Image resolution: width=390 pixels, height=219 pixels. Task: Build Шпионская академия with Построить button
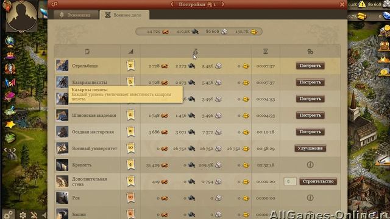pos(310,115)
